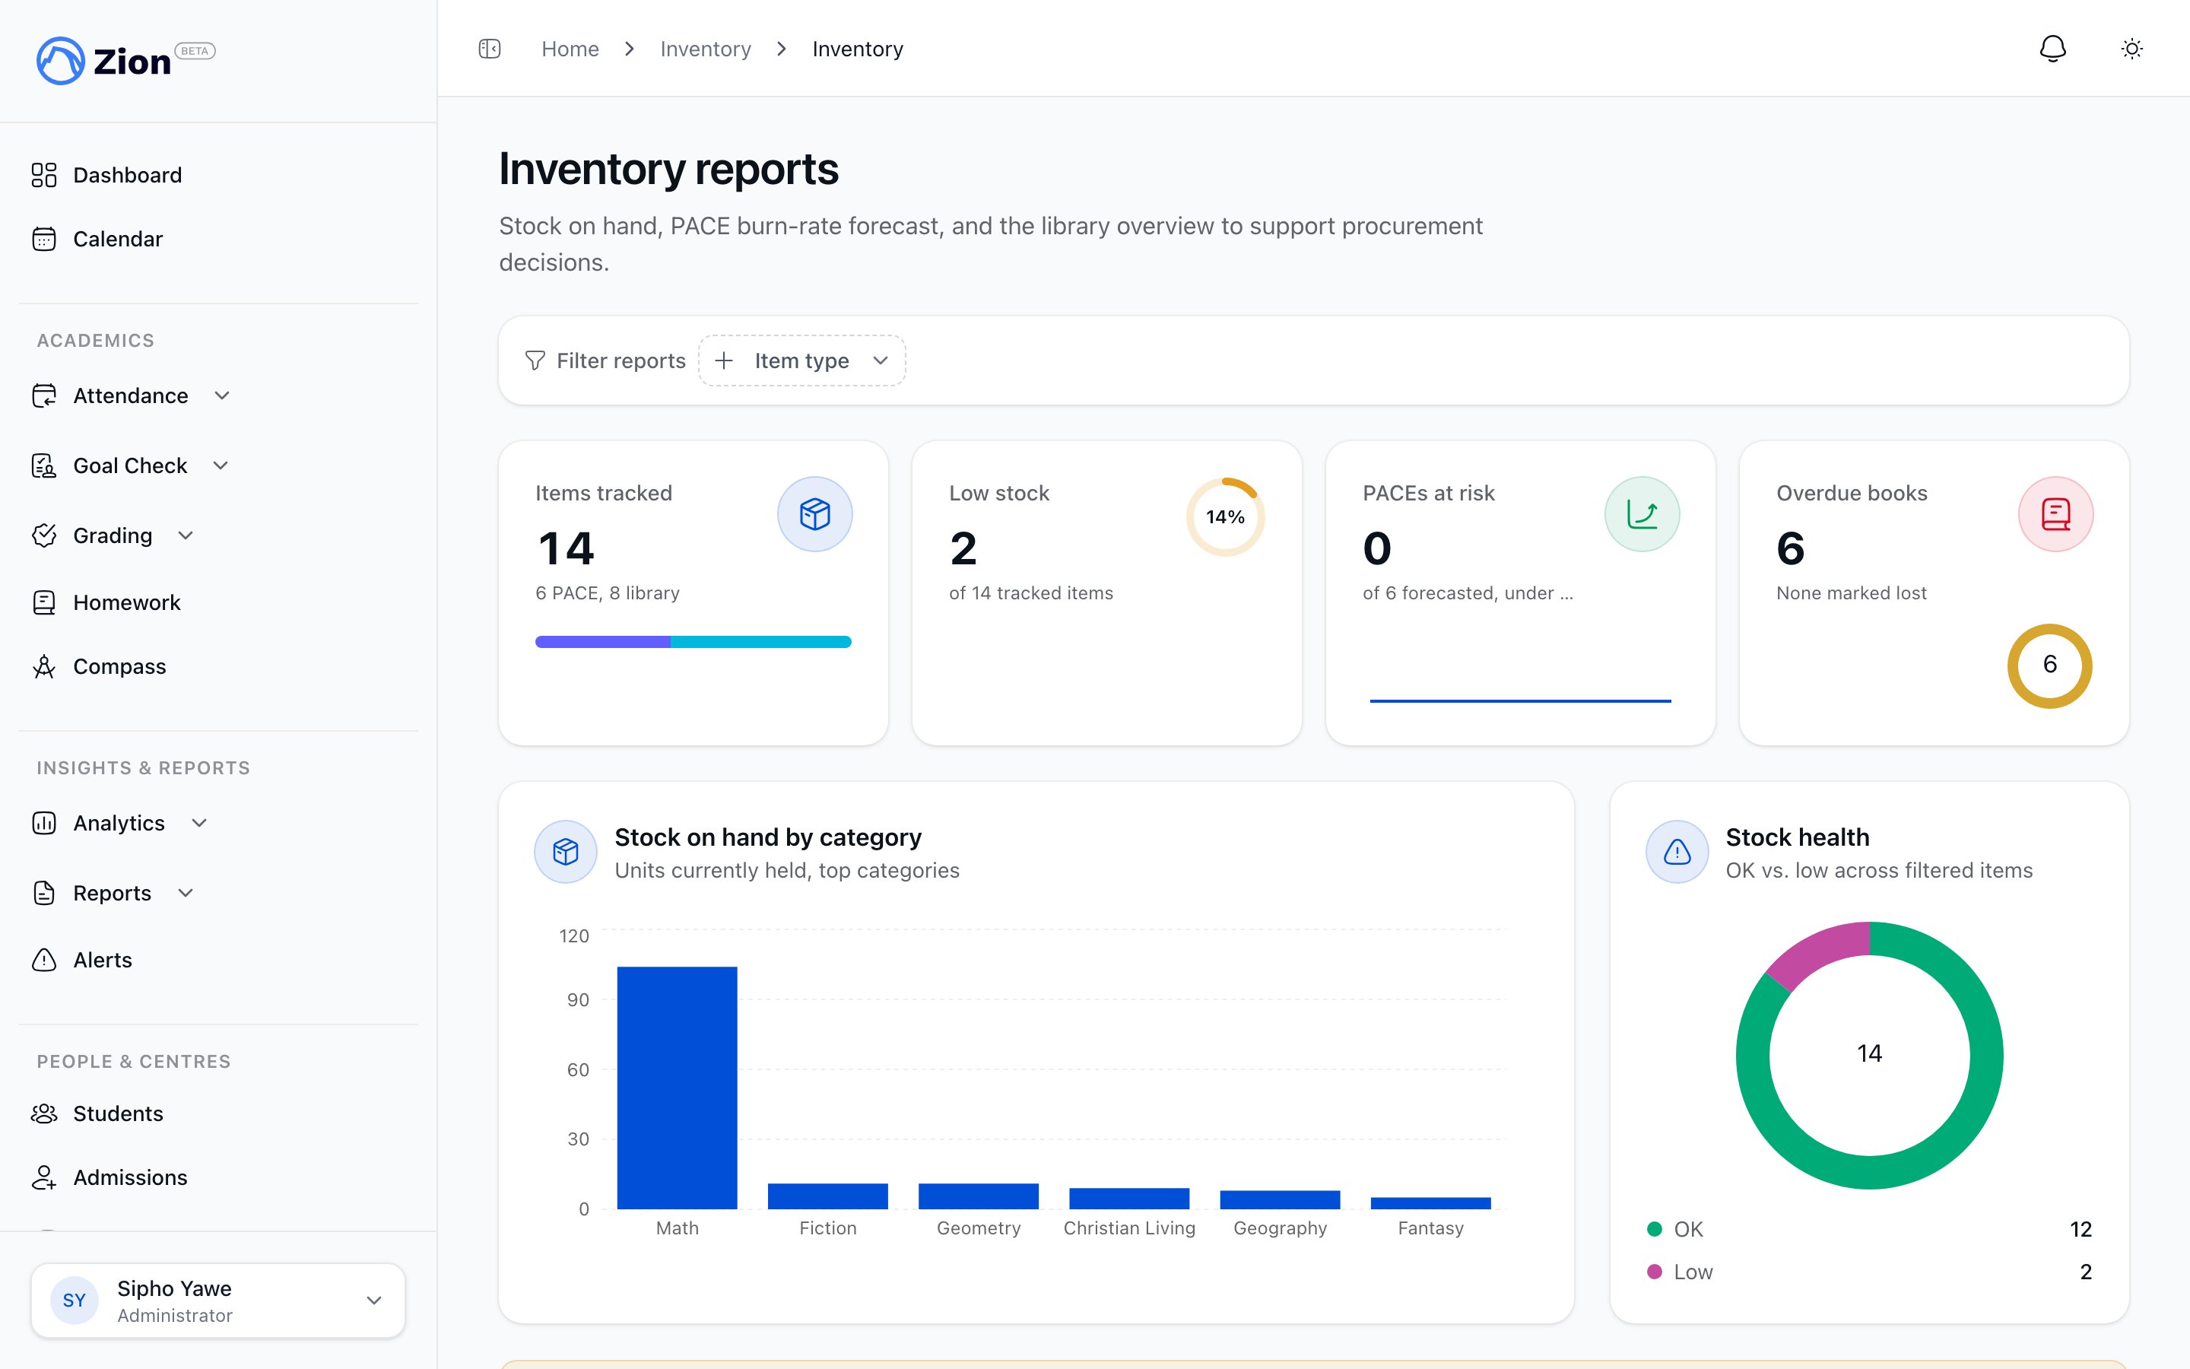Click the Home breadcrumb link
The image size is (2190, 1369).
click(x=570, y=49)
